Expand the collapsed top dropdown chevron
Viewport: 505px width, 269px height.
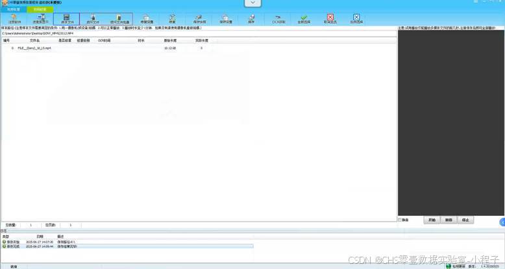click(x=252, y=3)
